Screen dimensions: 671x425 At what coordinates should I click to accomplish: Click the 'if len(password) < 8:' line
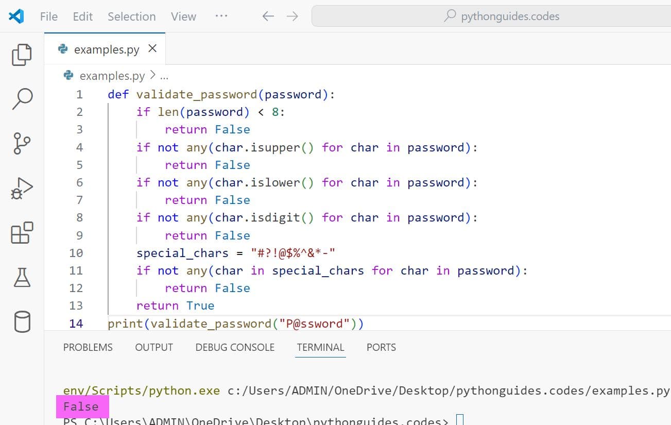(211, 112)
